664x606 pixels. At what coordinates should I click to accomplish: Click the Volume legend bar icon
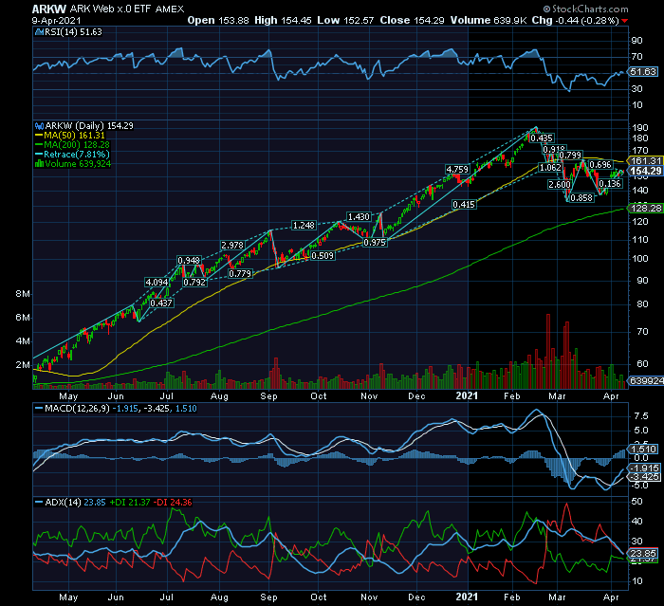tap(40, 164)
